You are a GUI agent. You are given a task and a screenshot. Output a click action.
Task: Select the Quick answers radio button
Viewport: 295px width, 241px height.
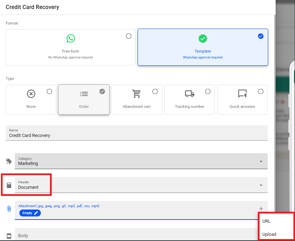coord(261,91)
